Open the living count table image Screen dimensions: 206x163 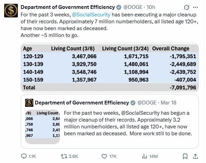pyautogui.click(x=110, y=68)
